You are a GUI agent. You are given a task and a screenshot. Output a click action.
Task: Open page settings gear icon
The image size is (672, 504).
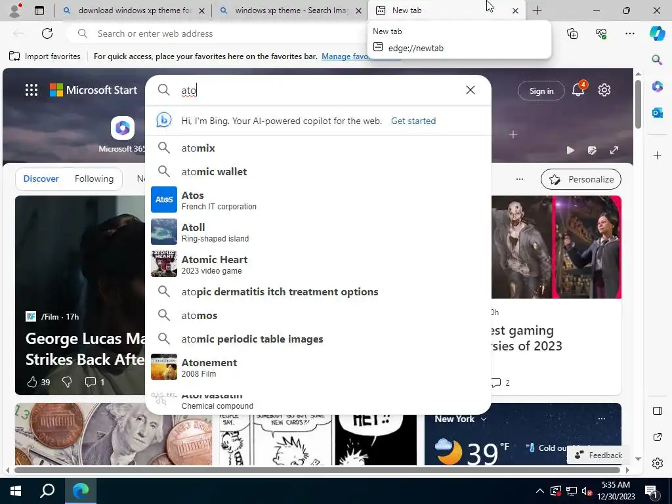pos(604,90)
